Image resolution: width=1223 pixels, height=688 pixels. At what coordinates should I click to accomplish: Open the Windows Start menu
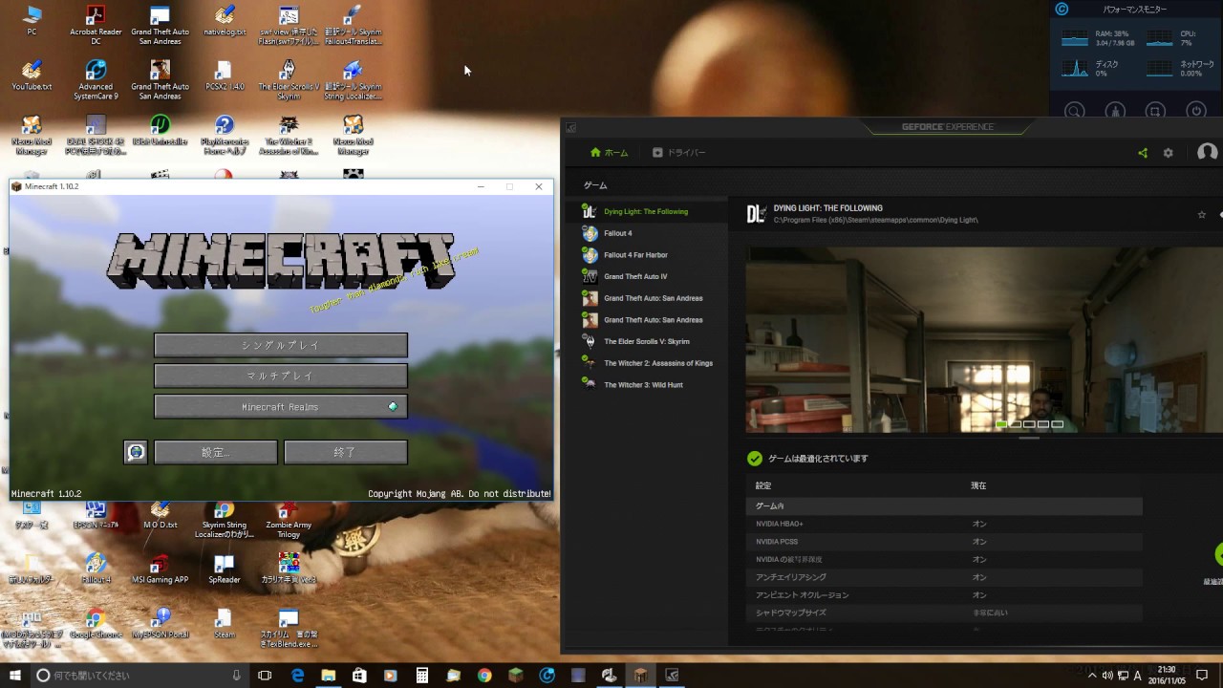[15, 675]
